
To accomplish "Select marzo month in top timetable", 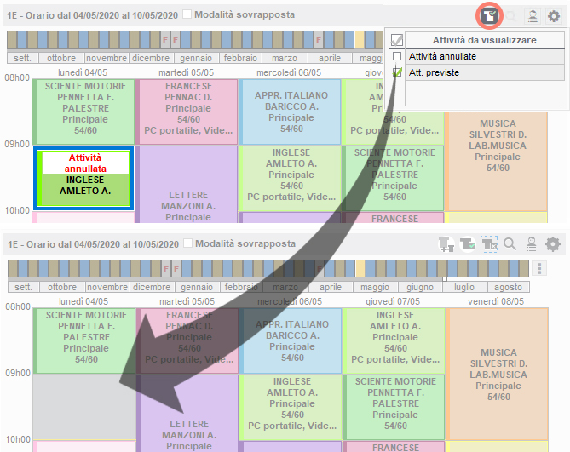I will (x=285, y=58).
